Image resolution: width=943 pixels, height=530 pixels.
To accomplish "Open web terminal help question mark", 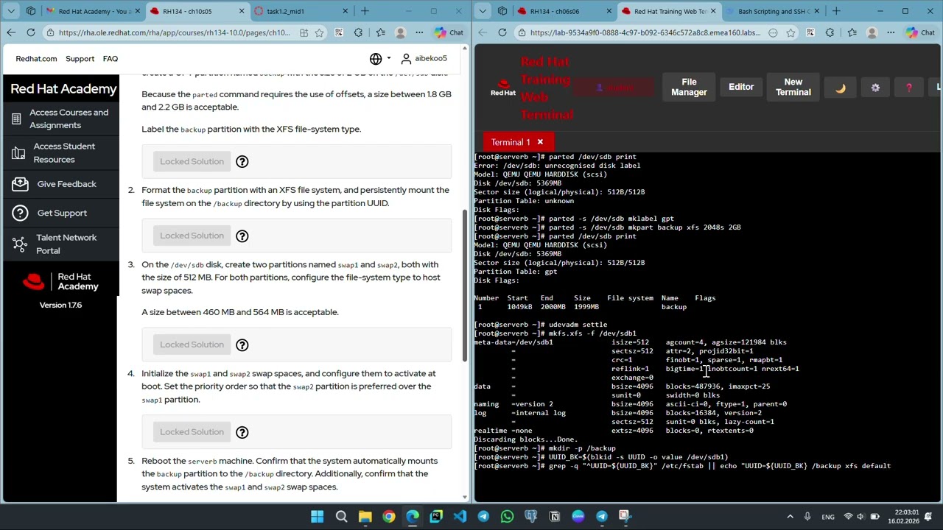I will pyautogui.click(x=909, y=88).
